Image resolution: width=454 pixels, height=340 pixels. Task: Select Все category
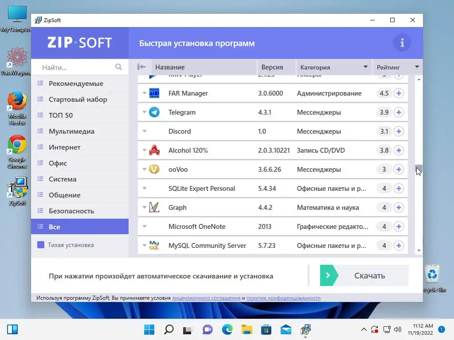tap(80, 227)
